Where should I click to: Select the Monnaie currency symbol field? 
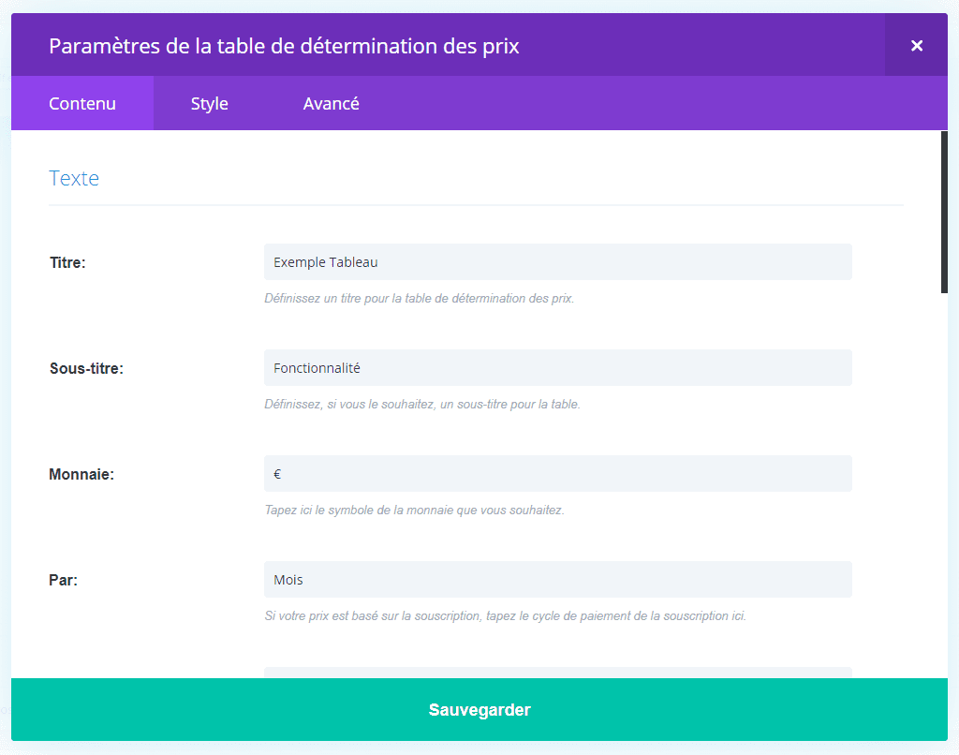[557, 474]
